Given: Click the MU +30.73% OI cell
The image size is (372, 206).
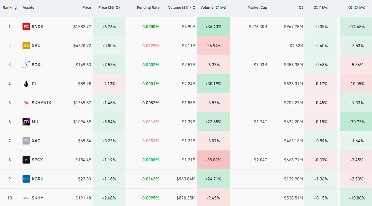Looking at the screenshot, I should 356,122.
